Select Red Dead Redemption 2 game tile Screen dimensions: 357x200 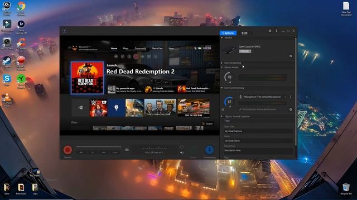pyautogui.click(x=87, y=78)
